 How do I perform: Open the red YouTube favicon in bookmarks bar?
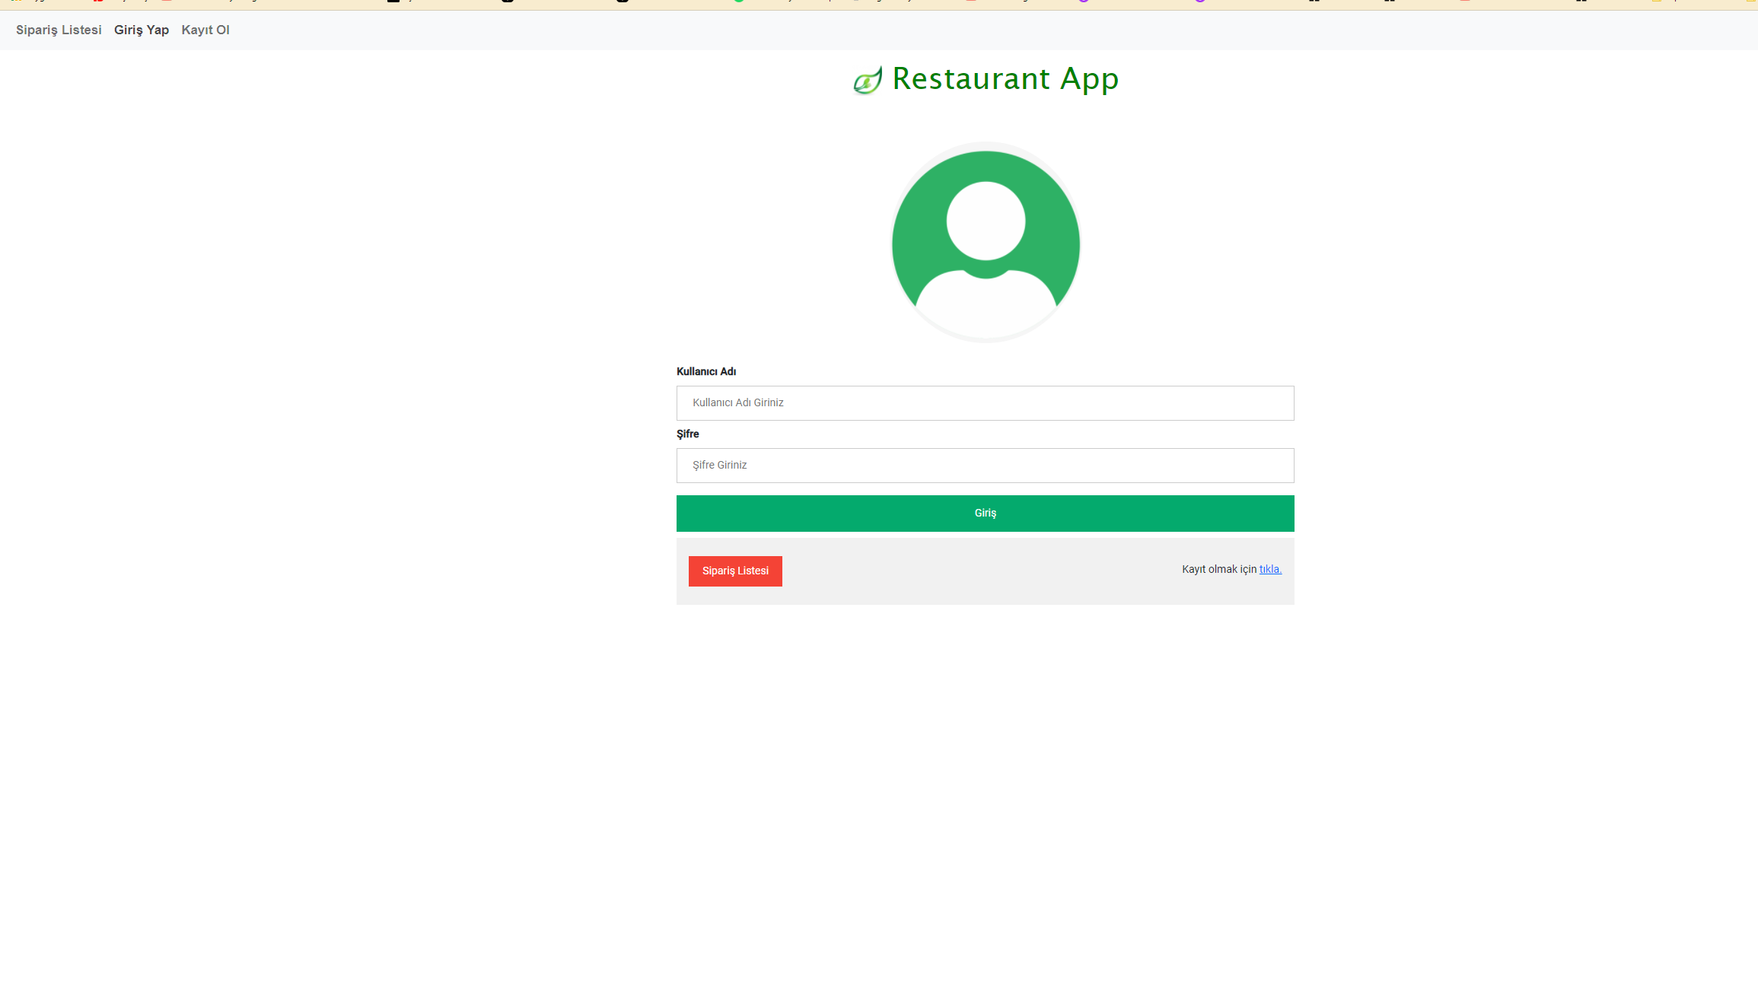(x=97, y=2)
